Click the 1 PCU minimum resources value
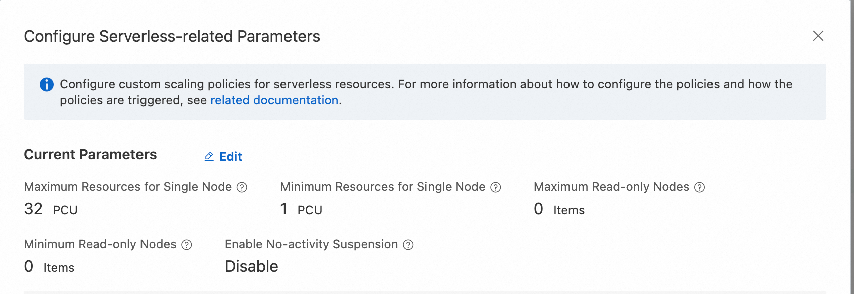This screenshot has width=854, height=294. point(301,209)
